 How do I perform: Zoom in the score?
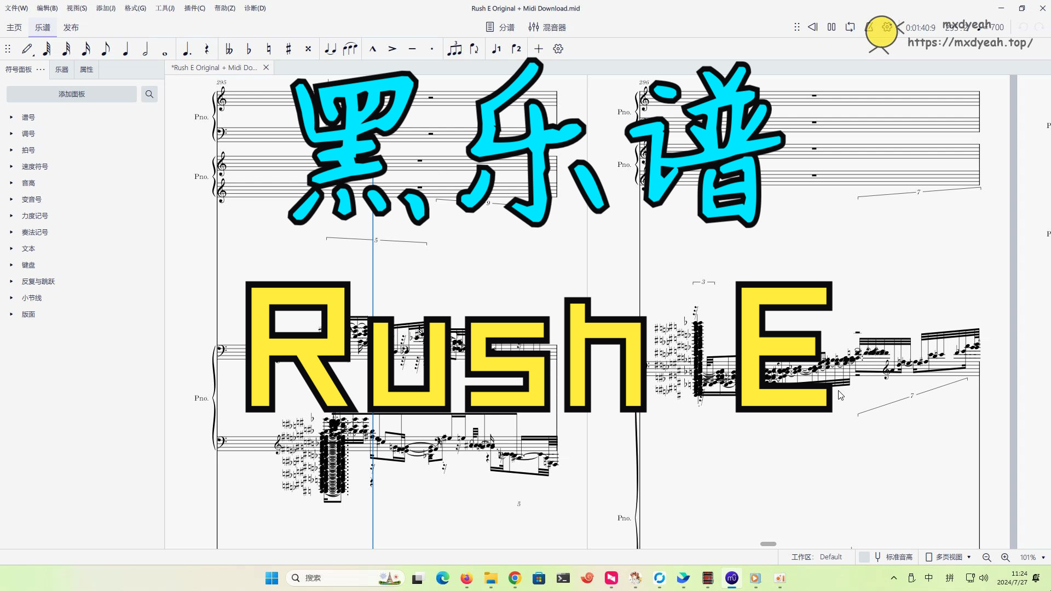coord(1006,557)
